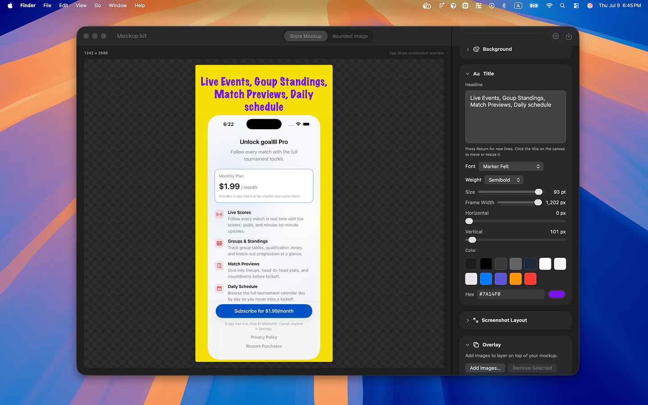
Task: Click the purple headline on the canvas
Action: tap(264, 94)
